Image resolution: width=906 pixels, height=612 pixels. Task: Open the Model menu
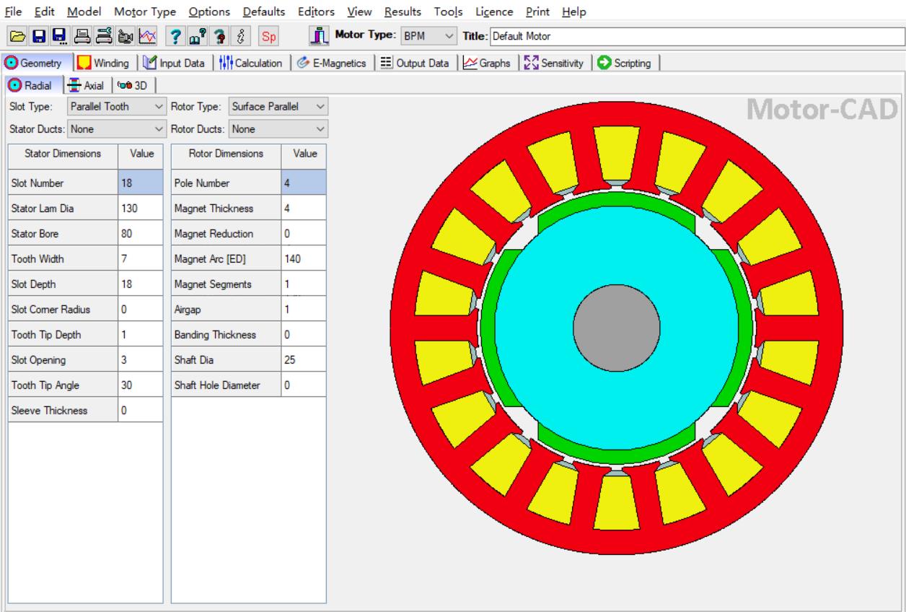[83, 12]
